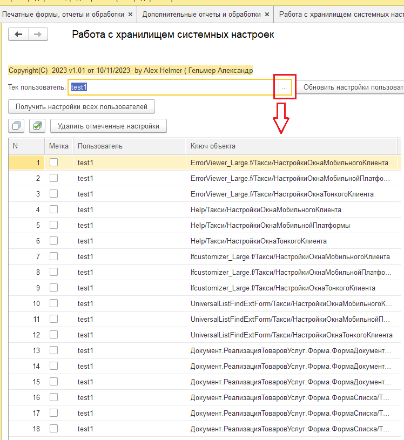Select row number 16 cell
The height and width of the screenshot is (440, 404).
[x=26, y=398]
